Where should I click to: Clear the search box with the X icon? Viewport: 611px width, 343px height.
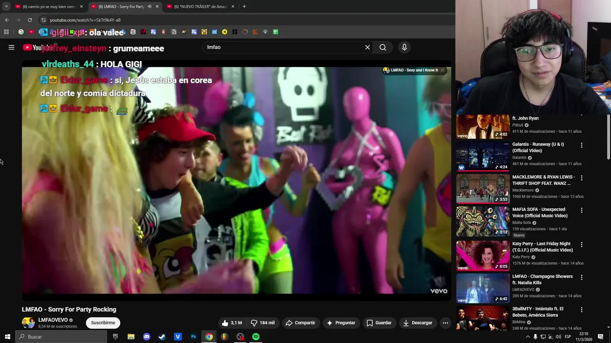click(x=368, y=47)
